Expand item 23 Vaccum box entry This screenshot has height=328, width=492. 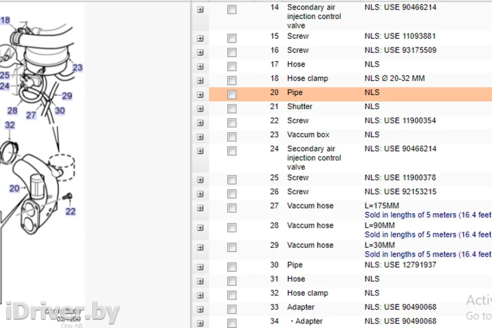point(200,137)
